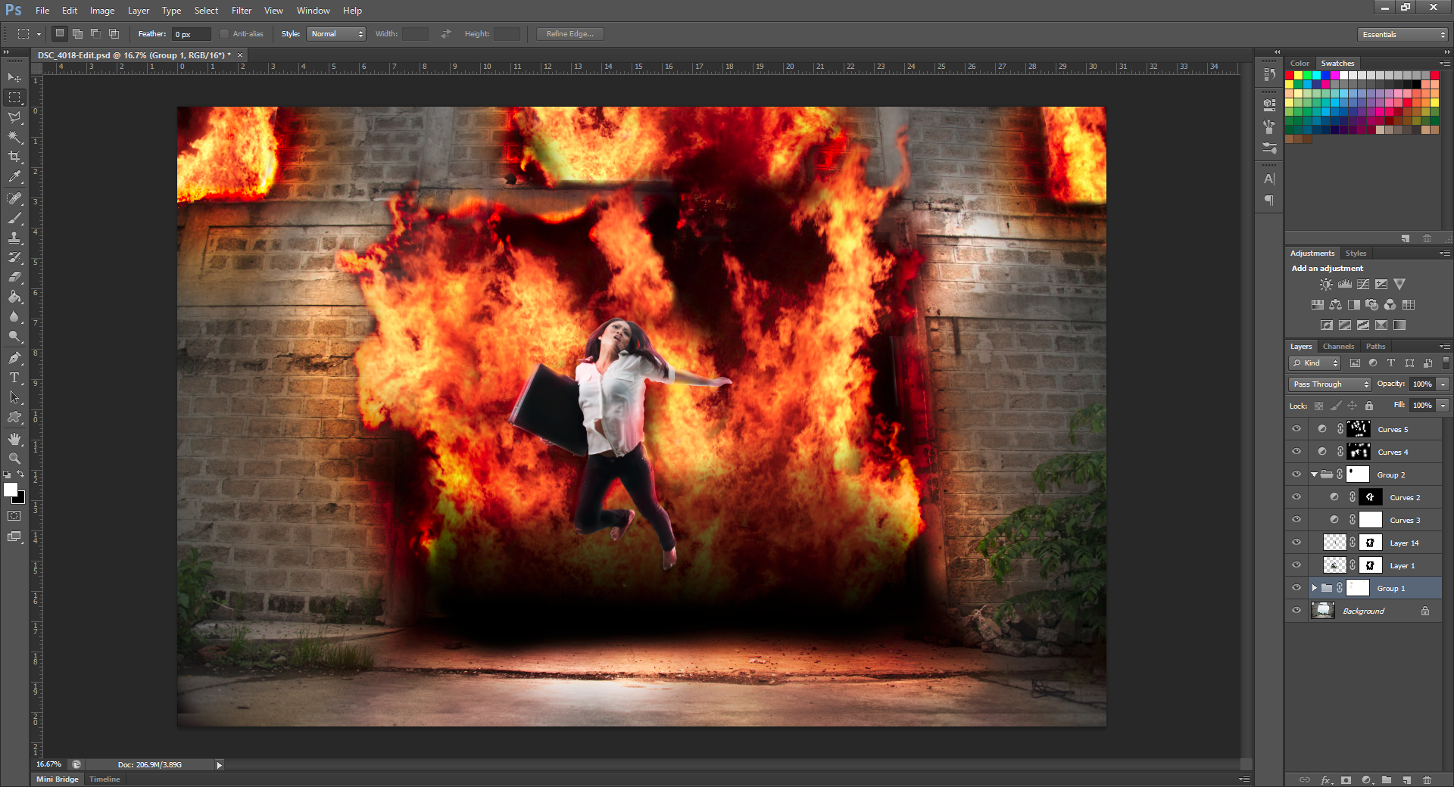Open the layer style fx menu
Image resolution: width=1454 pixels, height=787 pixels.
[x=1326, y=779]
